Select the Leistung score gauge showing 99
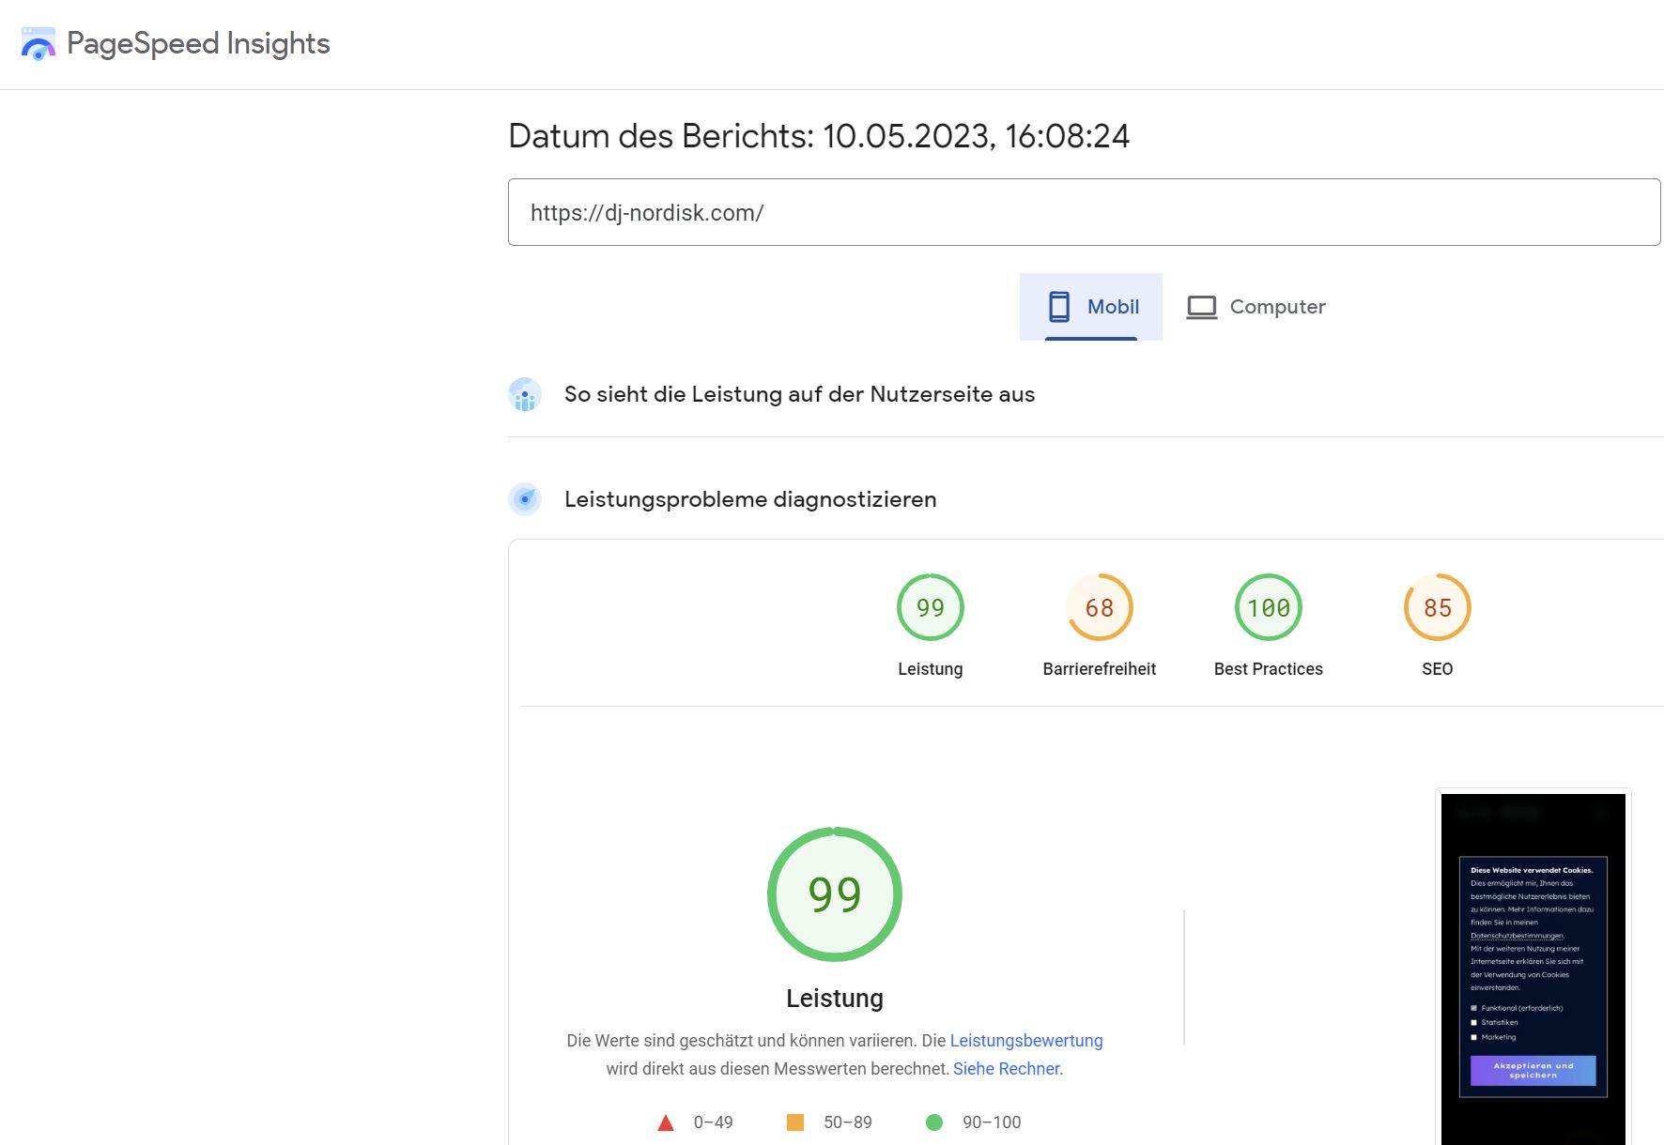Viewport: 1664px width, 1145px height. (x=931, y=607)
